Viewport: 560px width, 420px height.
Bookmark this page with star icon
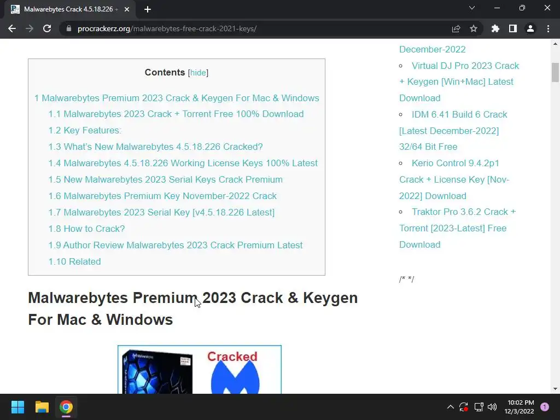[474, 28]
